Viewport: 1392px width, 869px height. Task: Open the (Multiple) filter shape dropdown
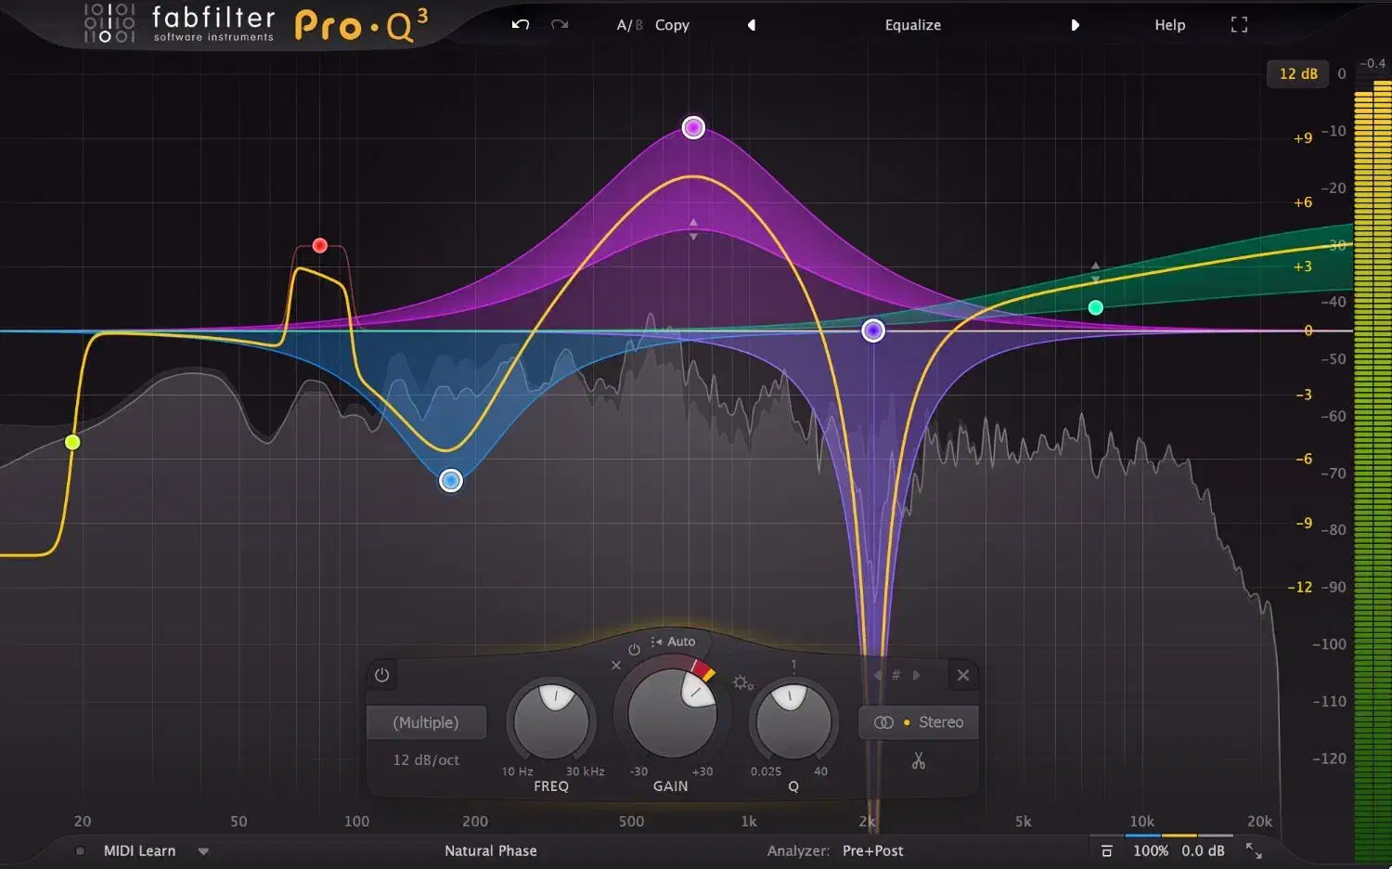pyautogui.click(x=426, y=722)
